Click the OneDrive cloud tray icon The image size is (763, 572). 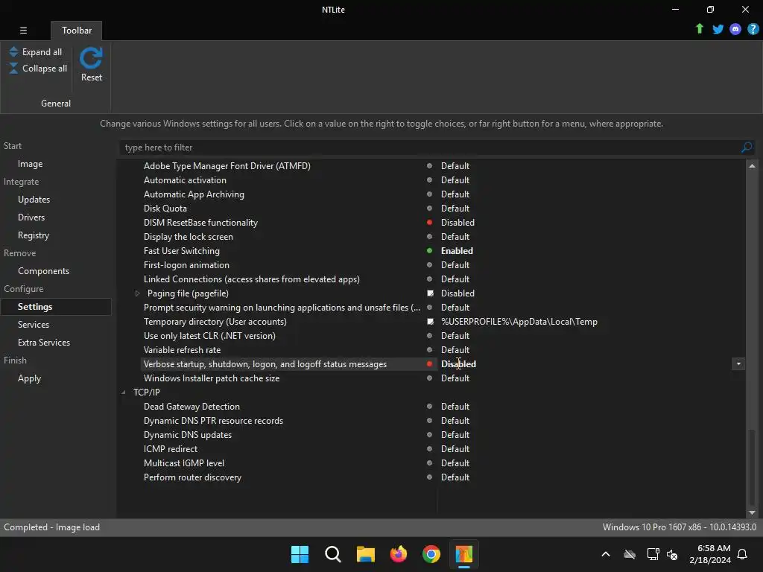tap(630, 554)
